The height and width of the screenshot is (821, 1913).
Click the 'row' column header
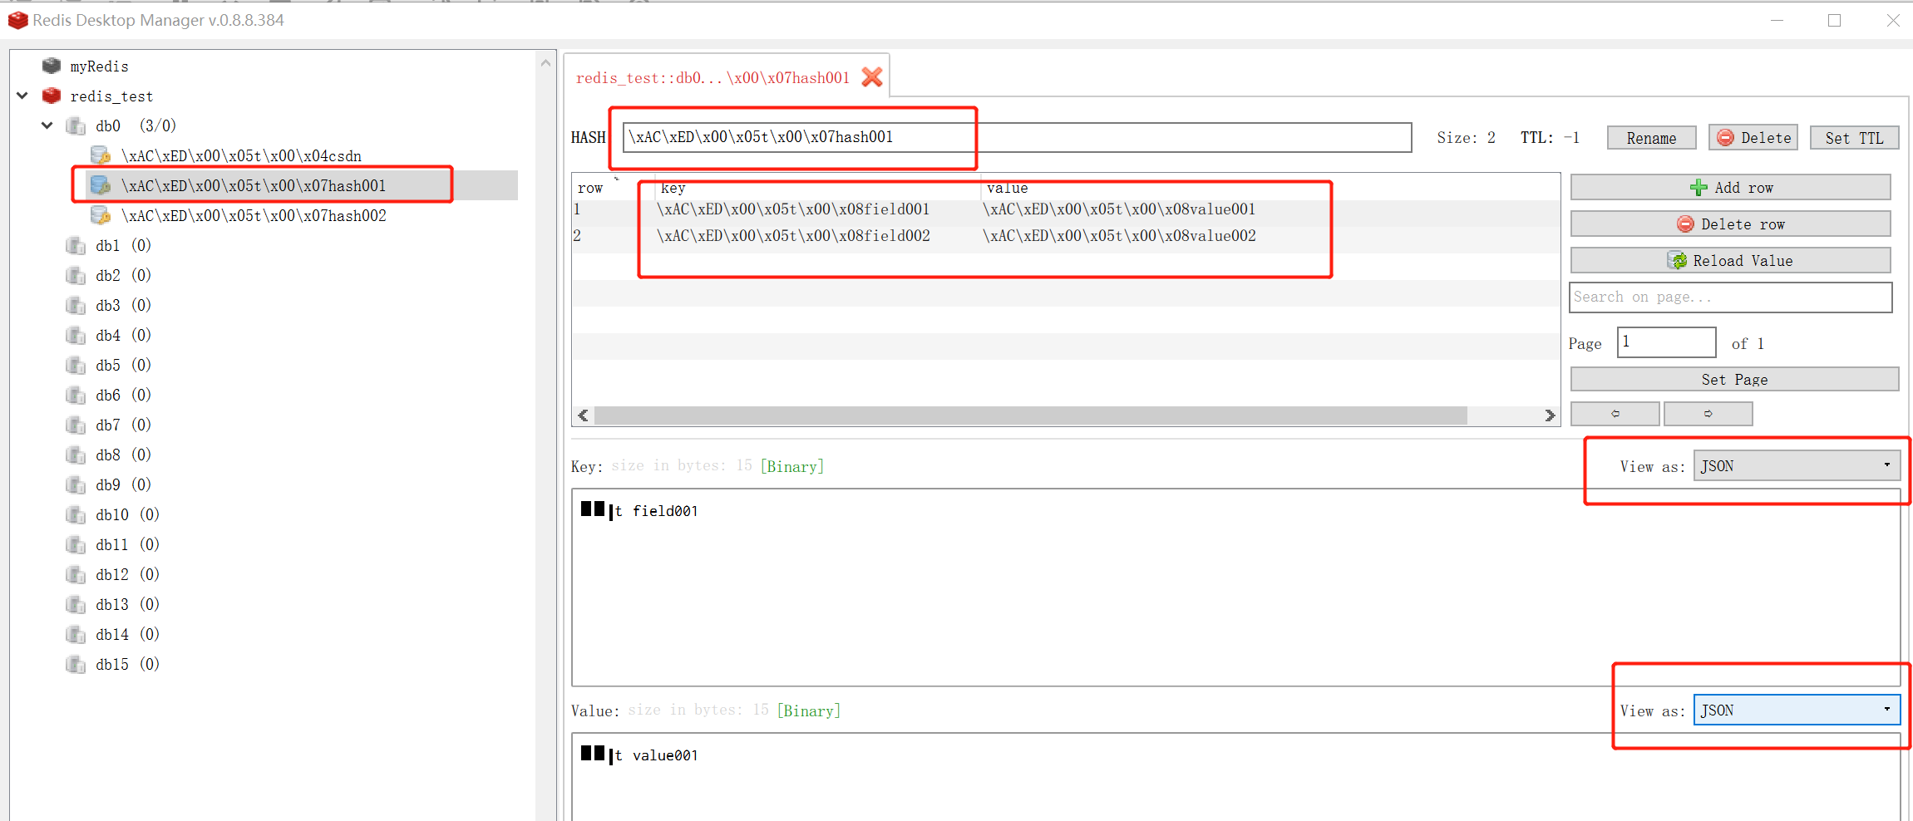[590, 188]
